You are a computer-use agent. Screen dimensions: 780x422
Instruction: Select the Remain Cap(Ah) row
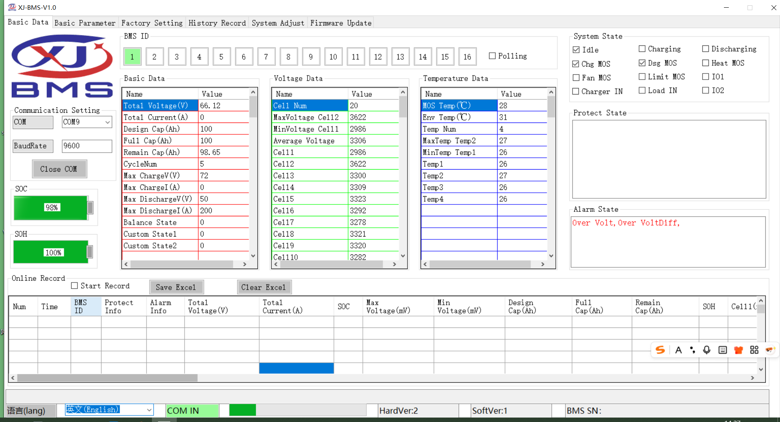[186, 152]
